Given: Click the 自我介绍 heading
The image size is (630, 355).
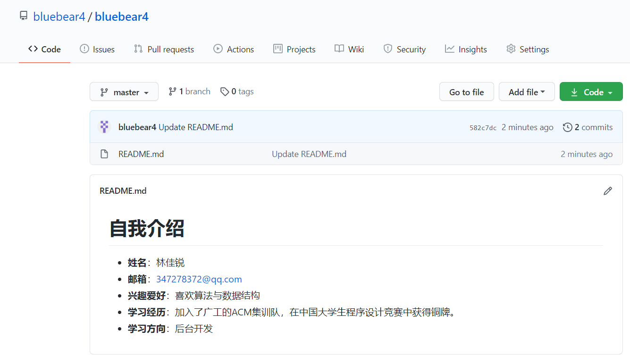Looking at the screenshot, I should tap(147, 229).
